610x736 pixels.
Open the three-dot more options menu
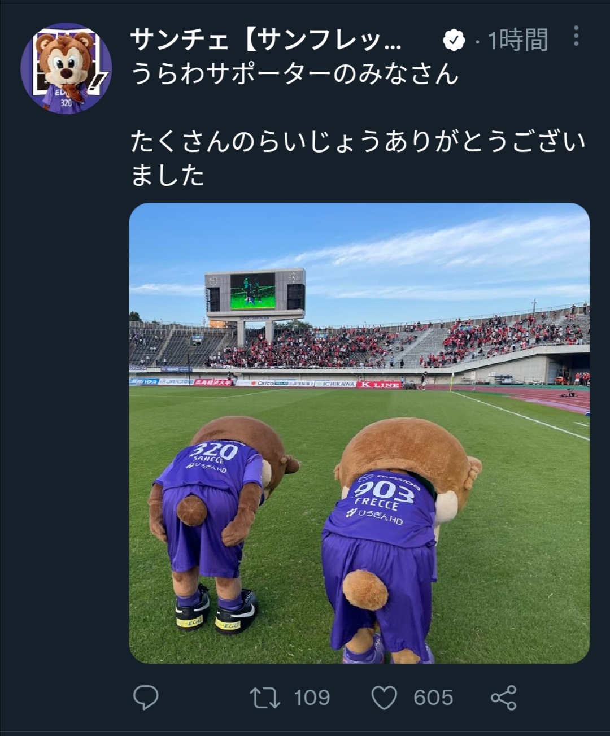[576, 36]
